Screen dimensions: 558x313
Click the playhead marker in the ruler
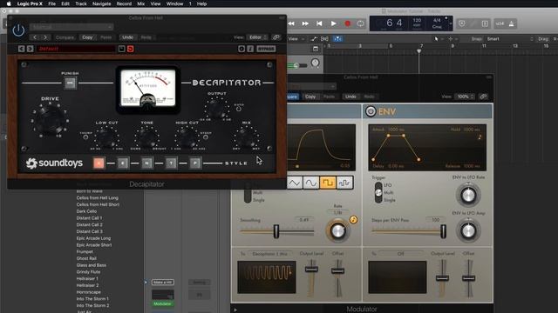(x=418, y=51)
